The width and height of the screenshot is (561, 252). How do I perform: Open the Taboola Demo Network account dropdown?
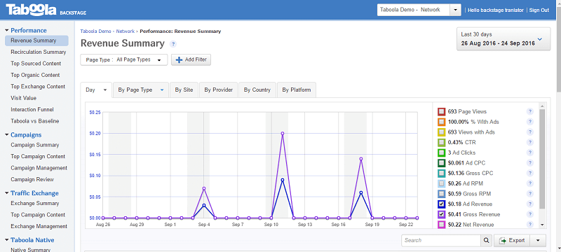[455, 10]
